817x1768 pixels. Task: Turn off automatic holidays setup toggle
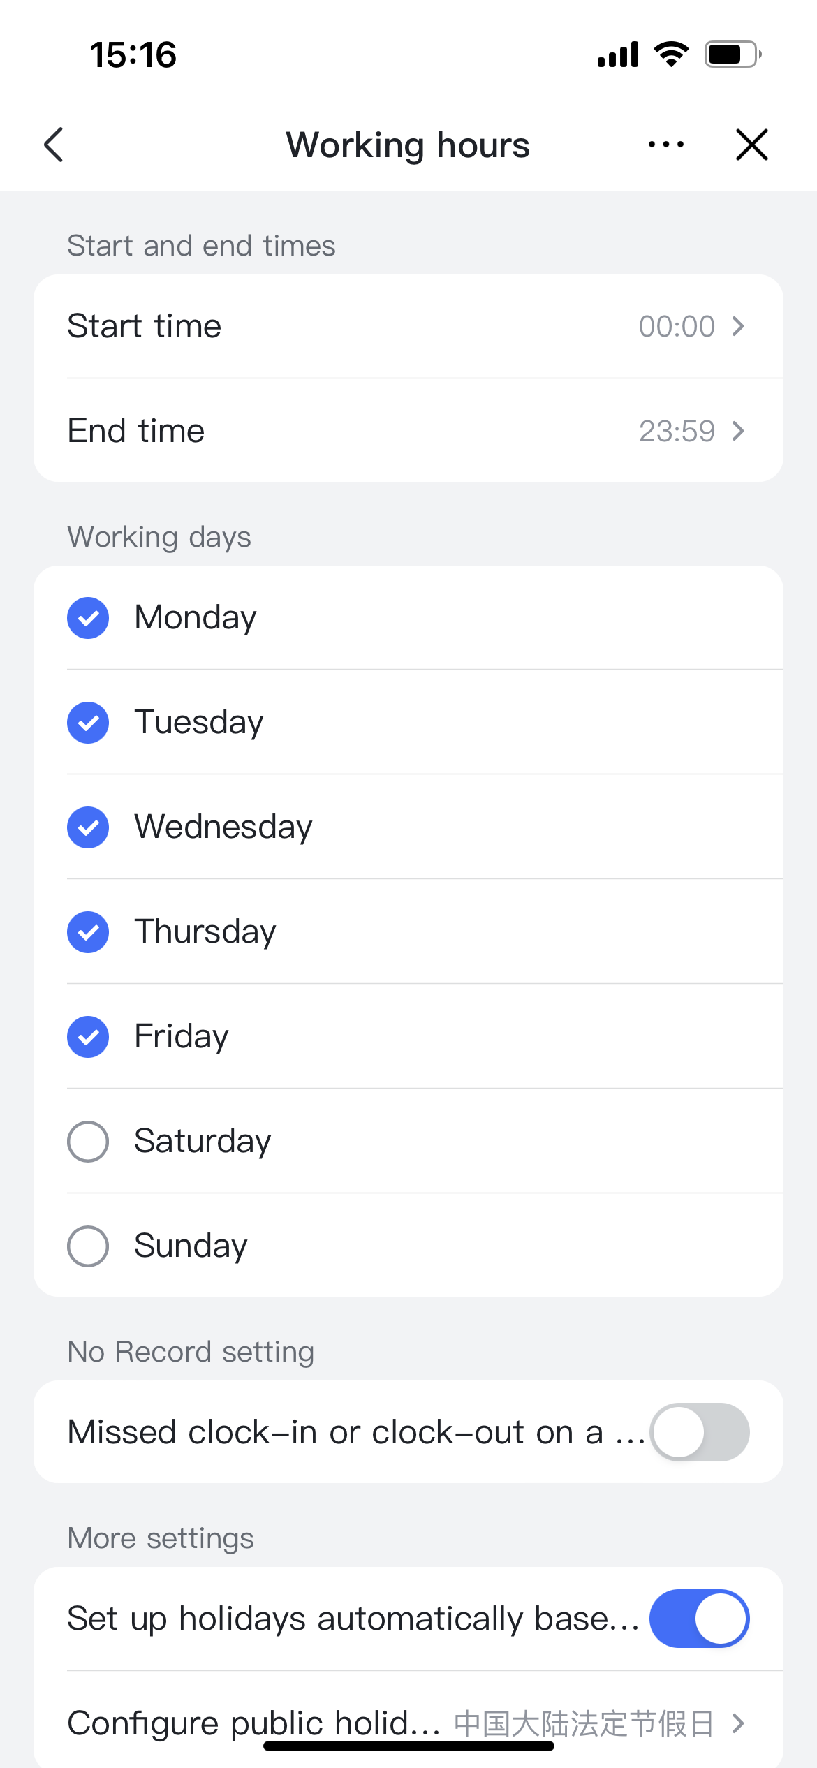[699, 1619]
